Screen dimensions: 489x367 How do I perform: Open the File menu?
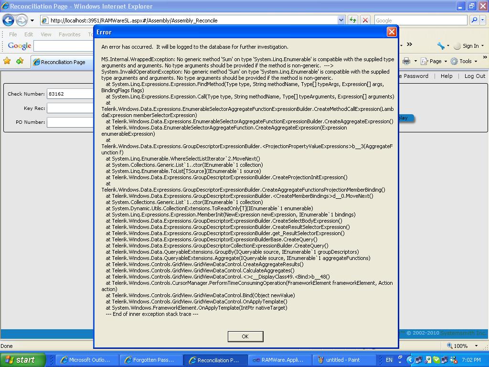[13, 34]
